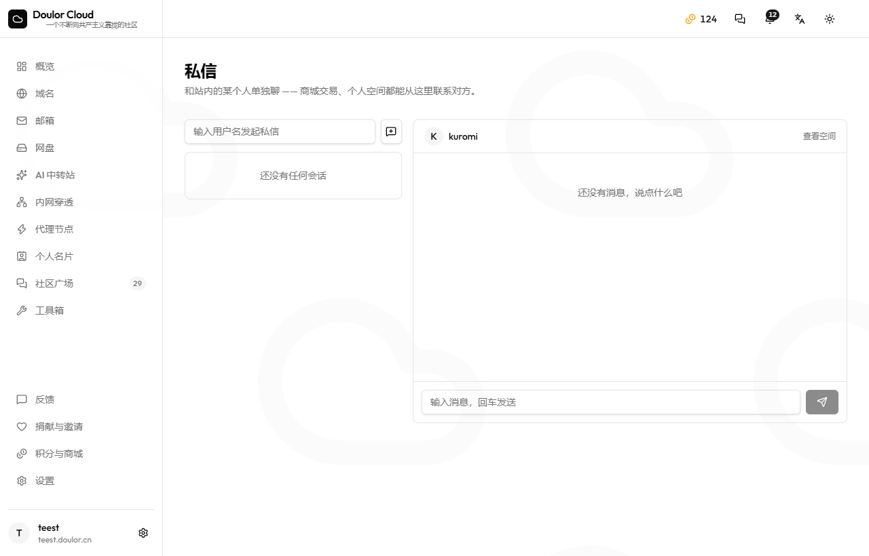Click the coin icon for 积分与商城

22,454
